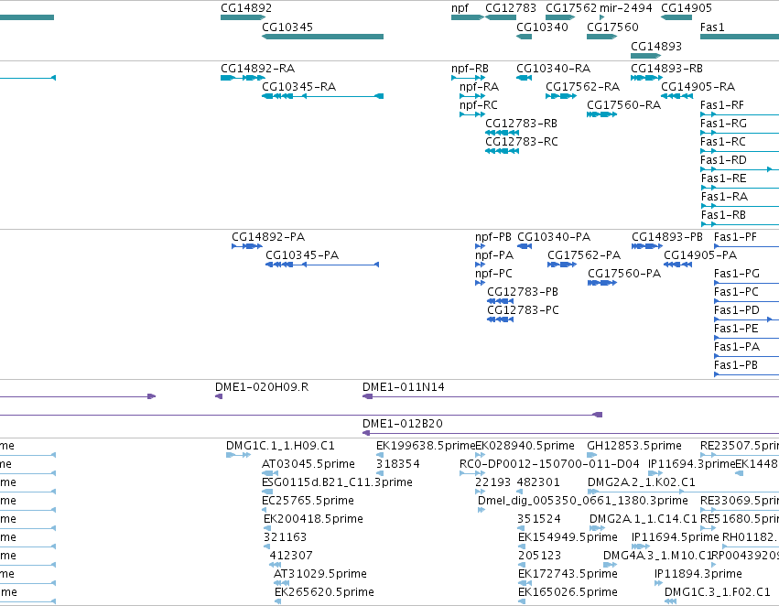This screenshot has width=779, height=606.
Task: Click protein CG17560-PA
Action: [x=624, y=274]
